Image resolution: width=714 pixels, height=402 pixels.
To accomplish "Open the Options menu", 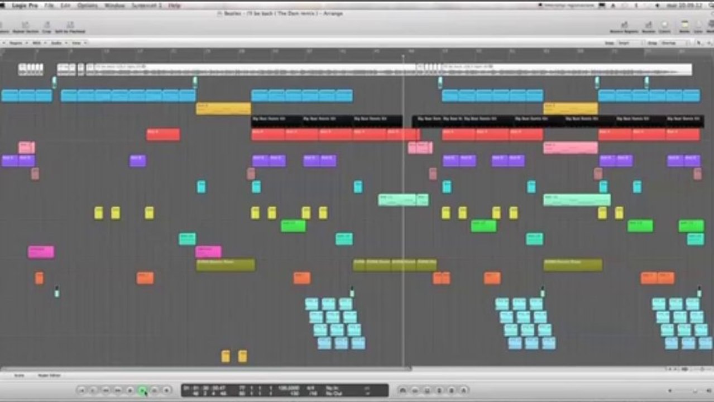I will [87, 5].
